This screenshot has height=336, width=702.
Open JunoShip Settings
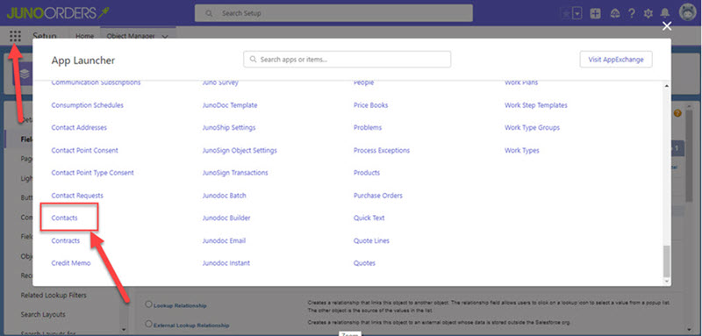(229, 127)
